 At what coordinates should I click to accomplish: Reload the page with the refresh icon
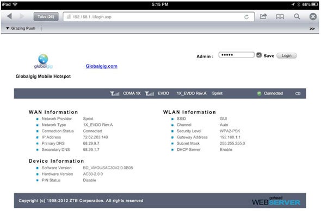pyautogui.click(x=246, y=17)
